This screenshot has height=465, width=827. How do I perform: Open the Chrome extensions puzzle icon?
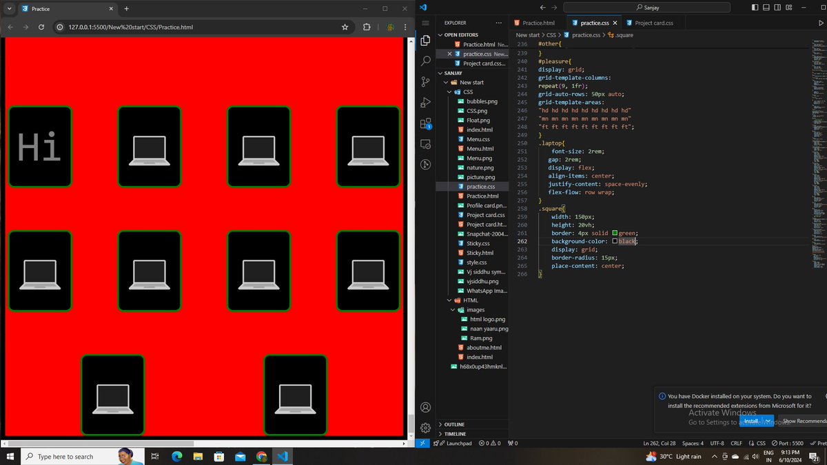(x=366, y=27)
